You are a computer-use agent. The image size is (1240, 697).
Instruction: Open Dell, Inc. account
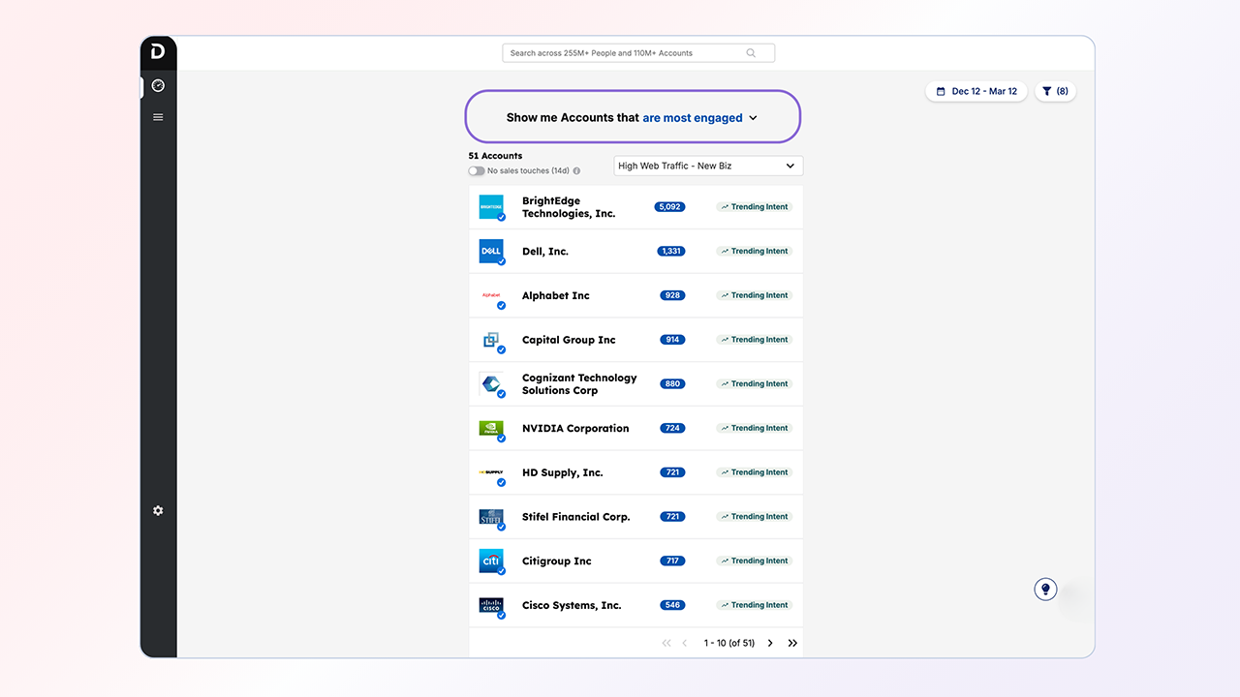click(545, 252)
